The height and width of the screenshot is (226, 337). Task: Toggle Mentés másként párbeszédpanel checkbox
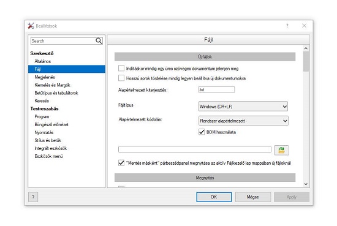point(121,163)
